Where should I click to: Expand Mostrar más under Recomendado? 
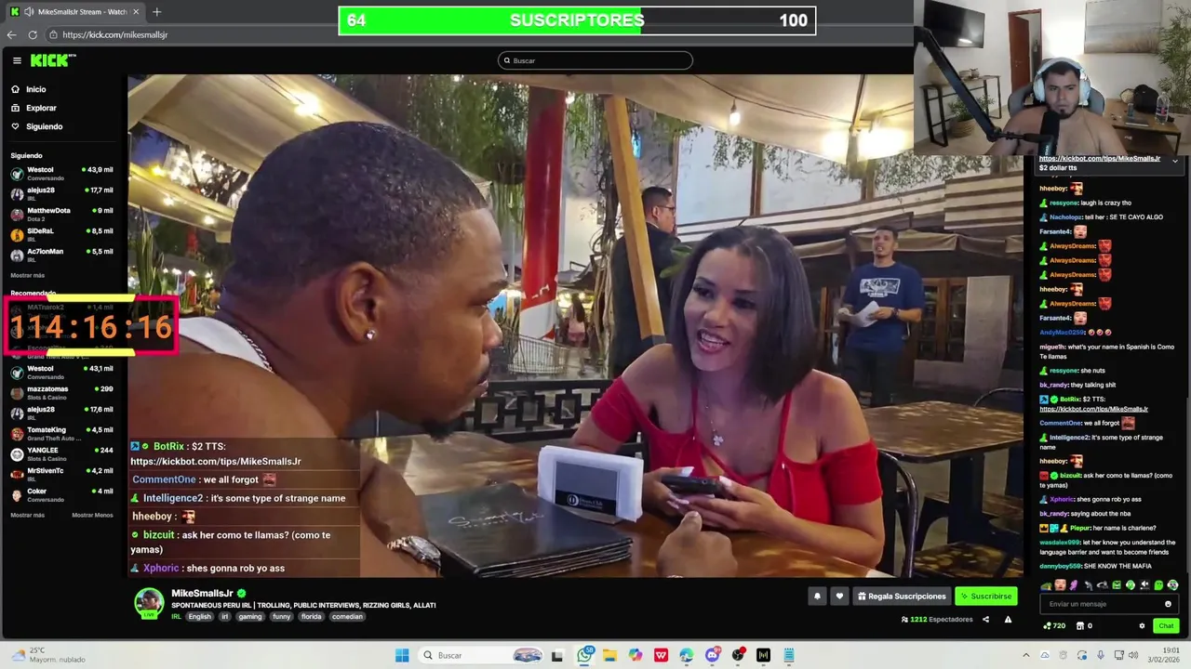[27, 515]
